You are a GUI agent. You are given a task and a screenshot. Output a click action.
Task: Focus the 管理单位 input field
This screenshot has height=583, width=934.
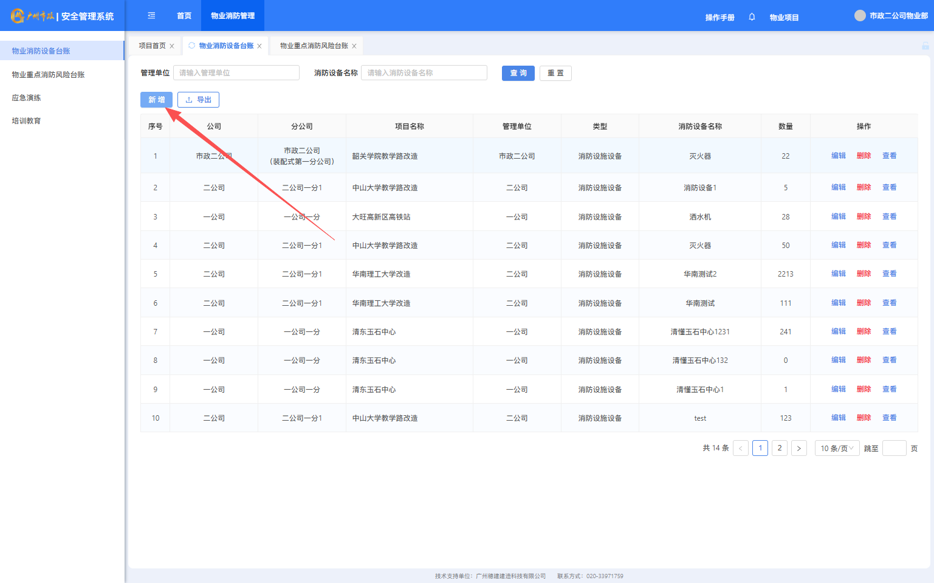tap(236, 73)
